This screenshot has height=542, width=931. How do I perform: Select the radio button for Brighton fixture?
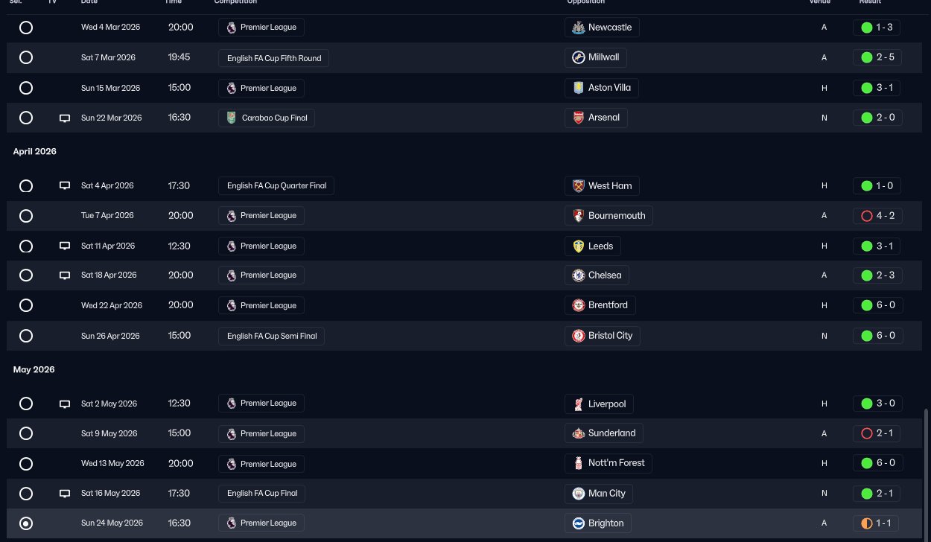point(26,523)
